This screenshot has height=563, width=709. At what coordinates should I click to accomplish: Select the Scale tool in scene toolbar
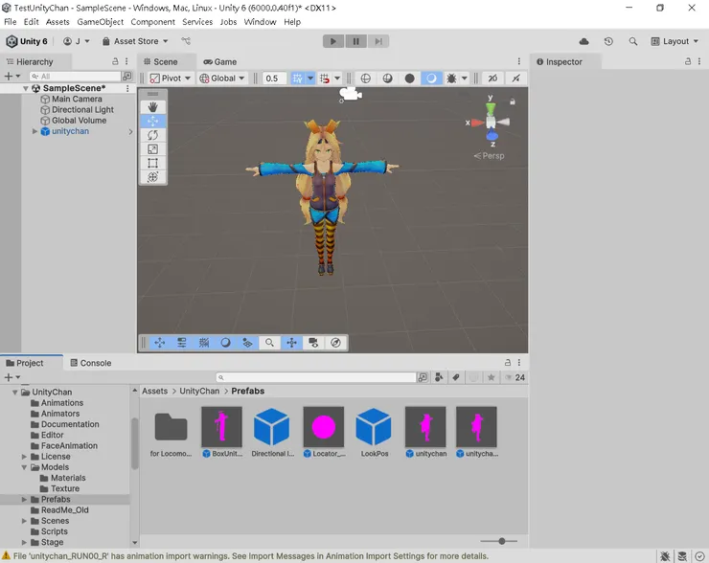click(152, 149)
